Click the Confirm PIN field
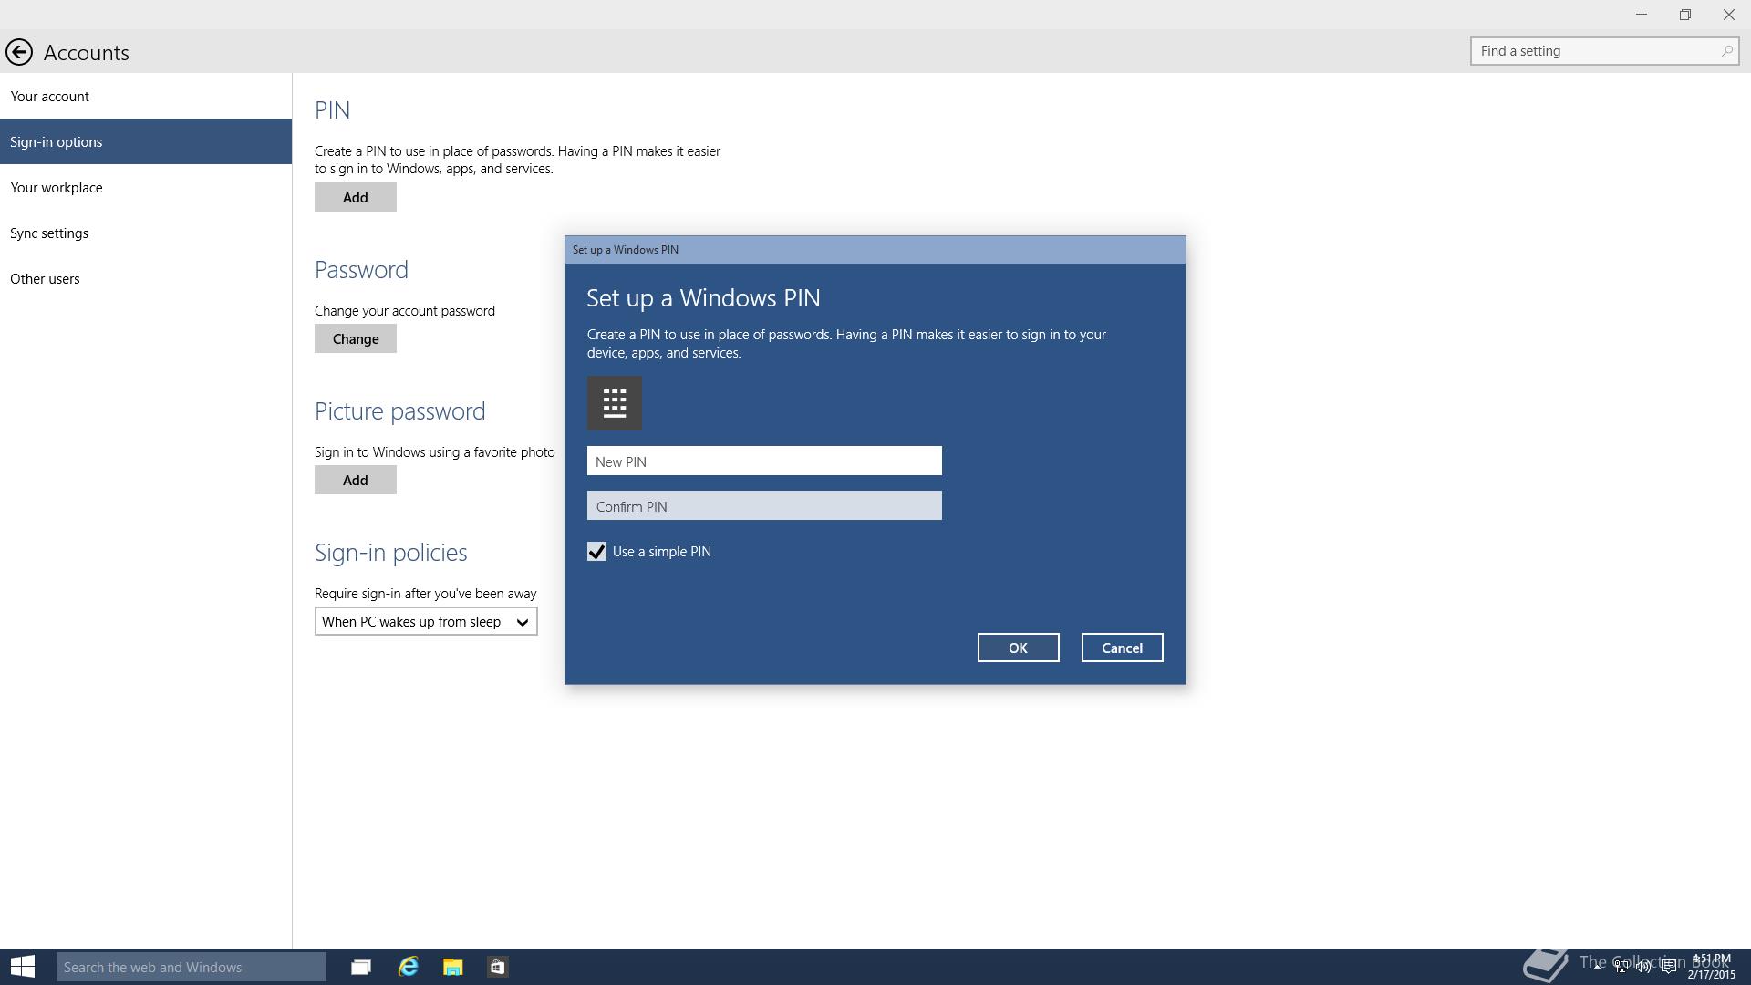Viewport: 1751px width, 985px height. click(x=764, y=505)
